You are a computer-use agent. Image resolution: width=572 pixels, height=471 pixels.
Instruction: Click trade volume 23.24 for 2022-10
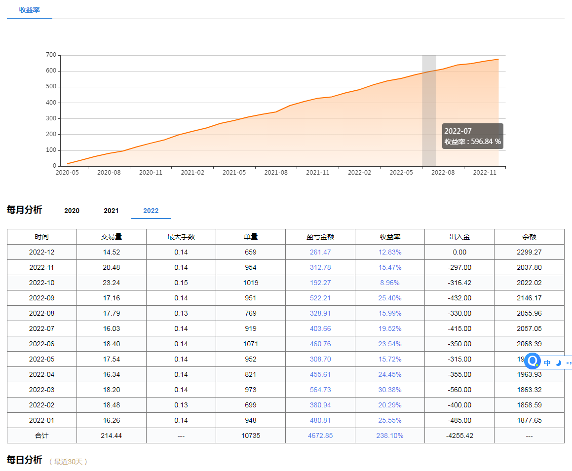point(111,283)
